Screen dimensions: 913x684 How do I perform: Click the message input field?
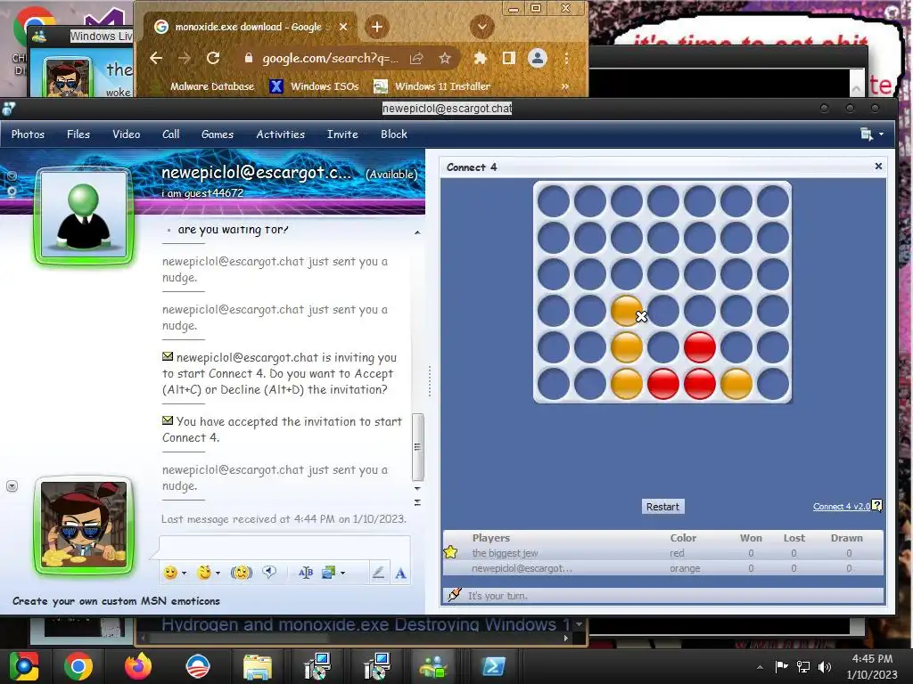click(284, 548)
